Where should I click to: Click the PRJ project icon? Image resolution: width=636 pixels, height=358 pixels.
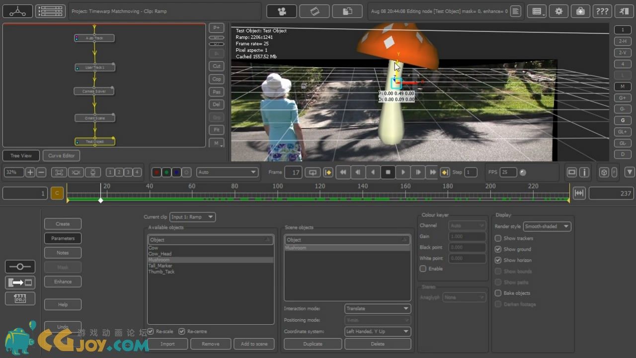coord(20,298)
